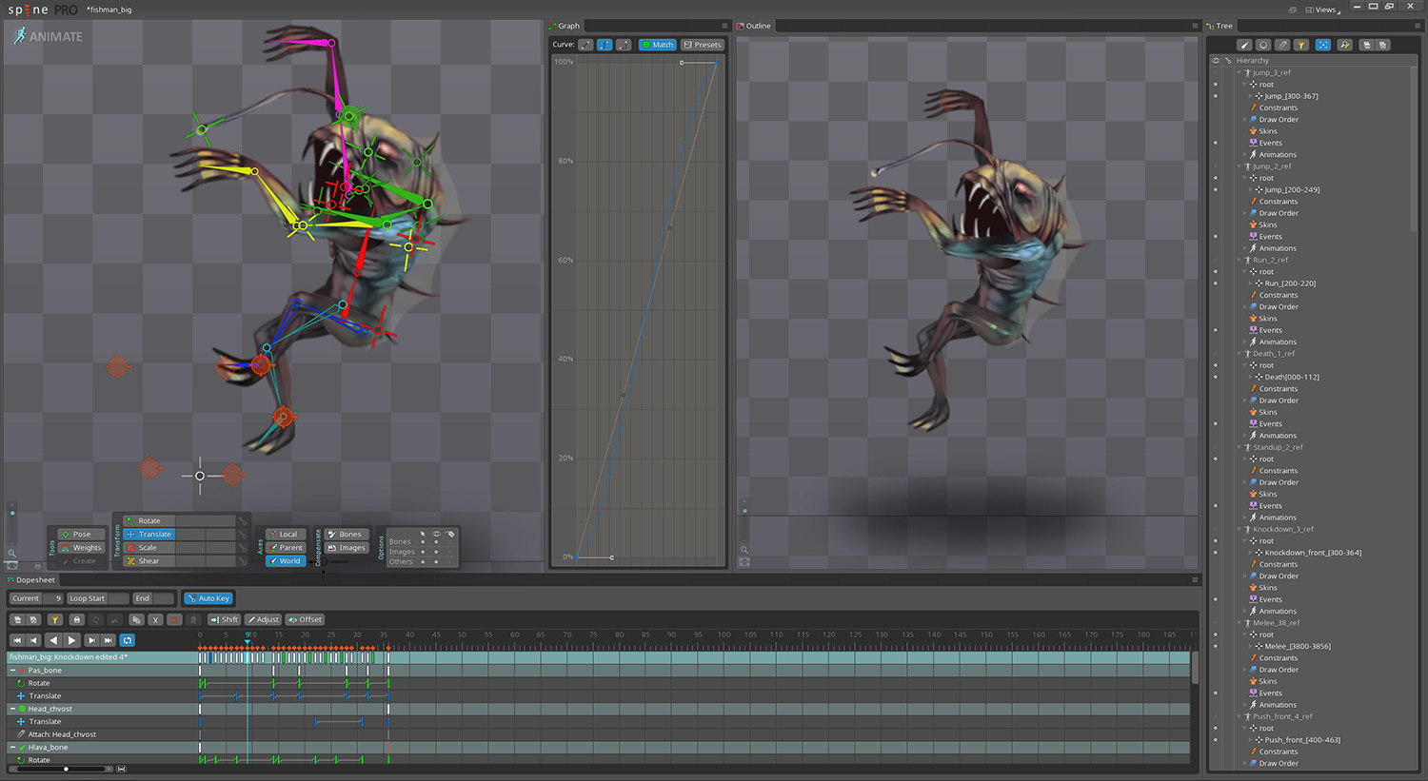
Task: Collapse Pas_bone row in Dopesheet
Action: (x=12, y=671)
